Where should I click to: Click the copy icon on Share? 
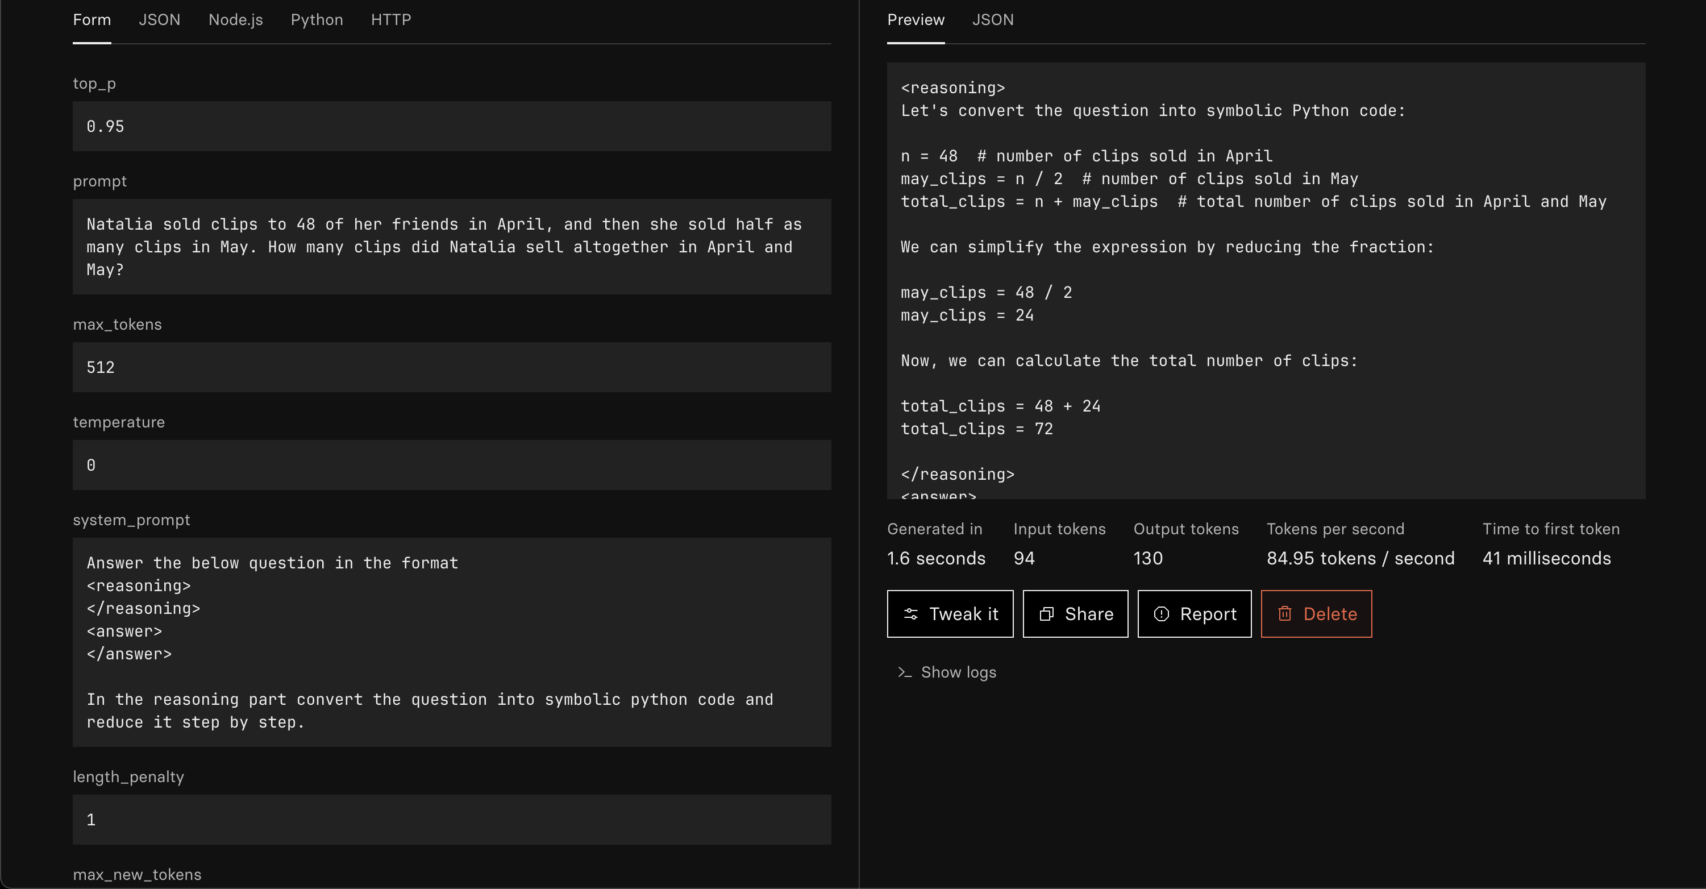tap(1046, 614)
